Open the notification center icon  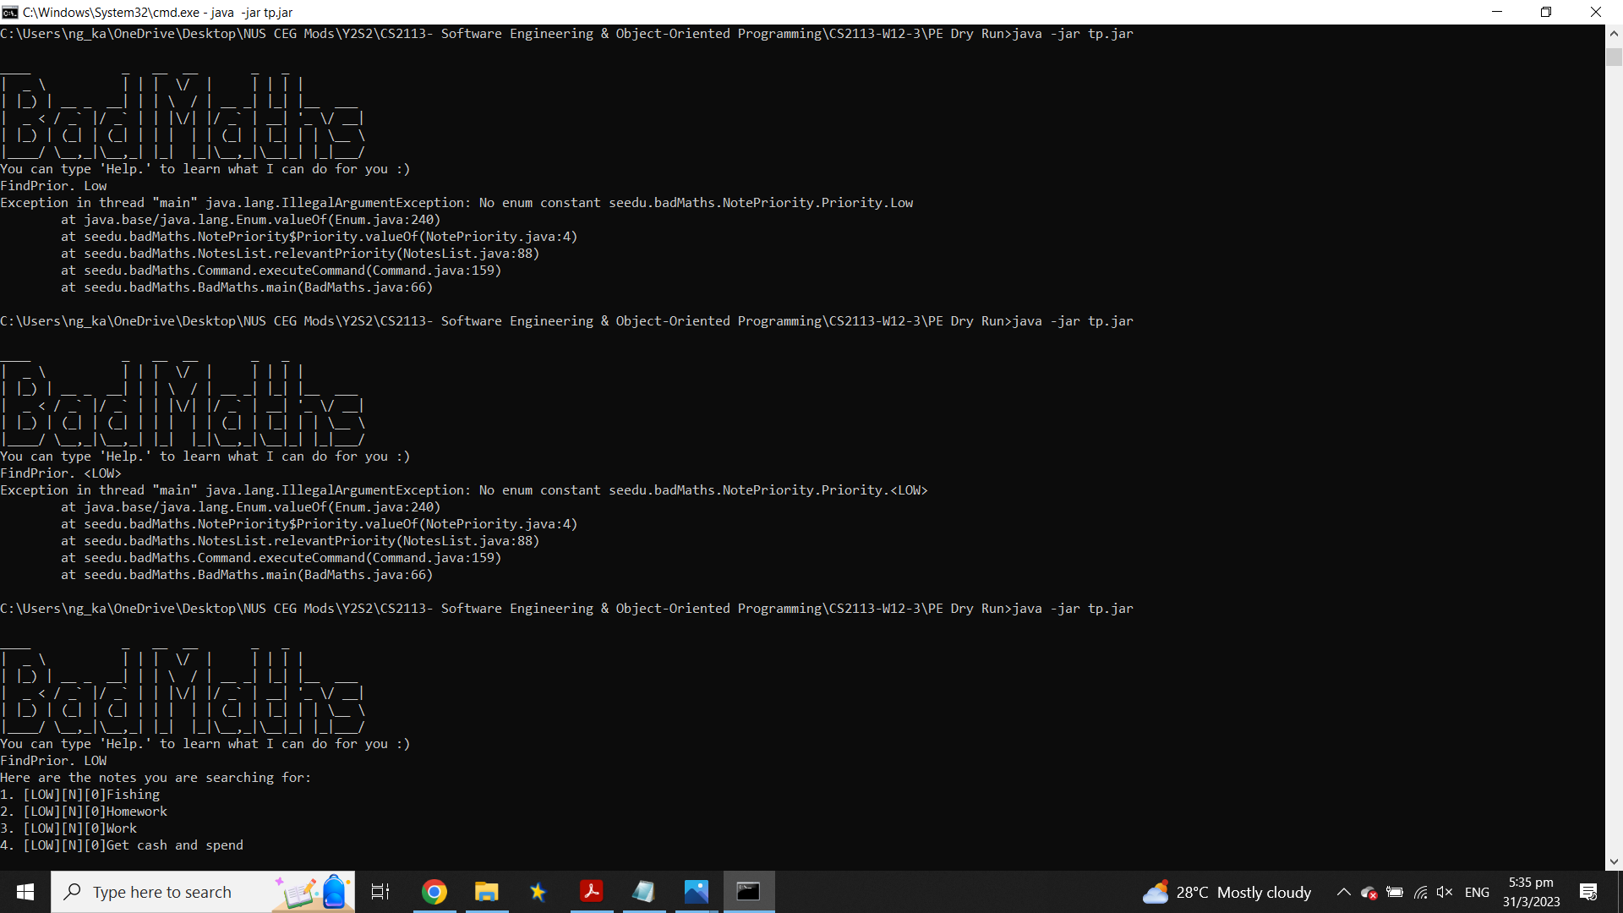[x=1588, y=892]
